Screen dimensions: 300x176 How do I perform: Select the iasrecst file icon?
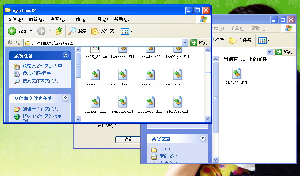[178, 74]
